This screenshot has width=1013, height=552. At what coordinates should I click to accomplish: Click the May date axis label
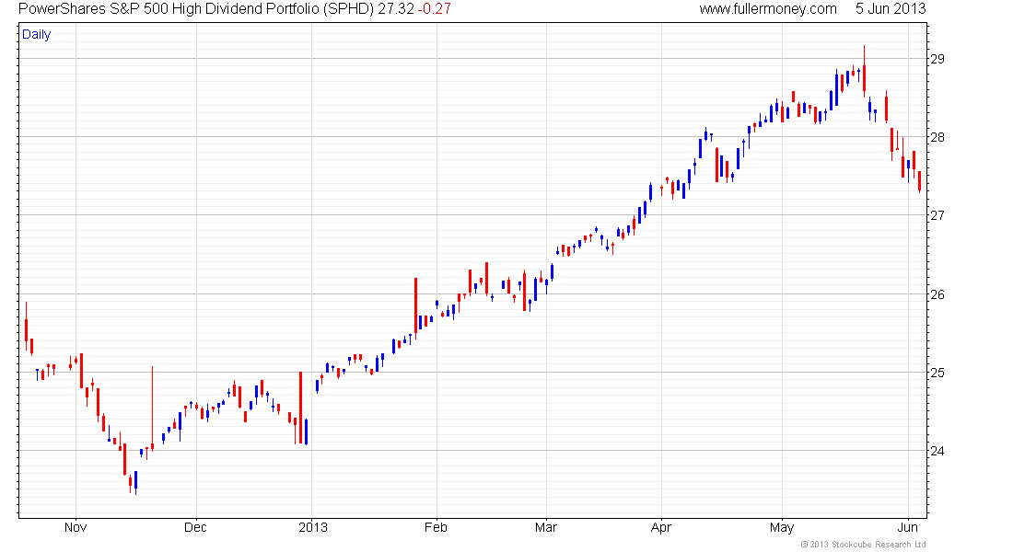782,527
